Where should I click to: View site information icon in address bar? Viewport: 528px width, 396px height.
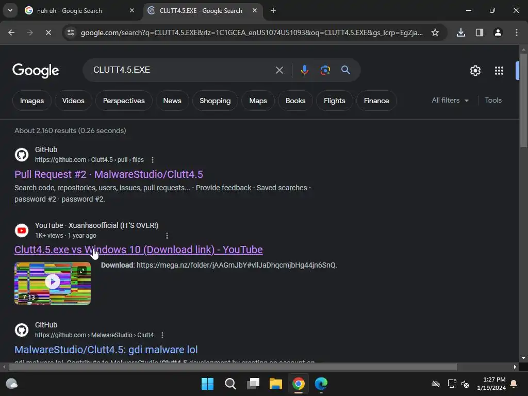(x=70, y=32)
